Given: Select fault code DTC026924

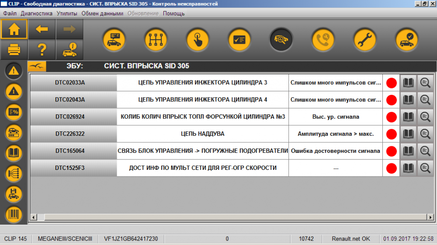Looking at the screenshot, I should point(73,117).
